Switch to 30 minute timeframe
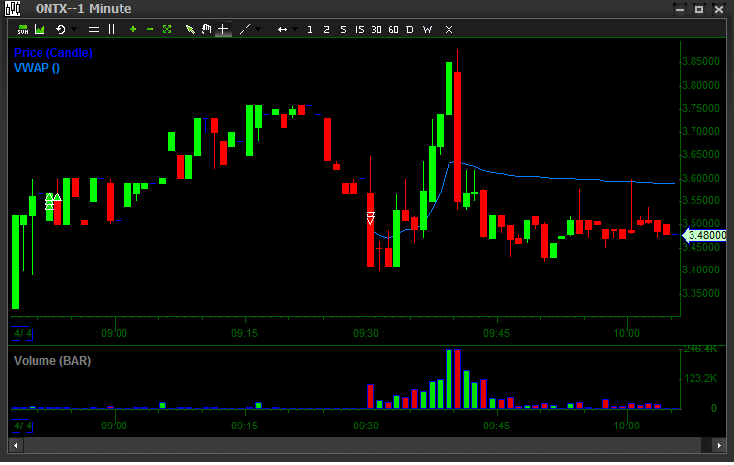Image resolution: width=734 pixels, height=465 pixels. click(x=376, y=29)
